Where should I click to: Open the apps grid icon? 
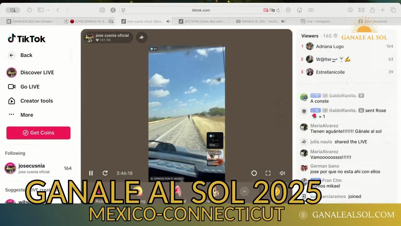(311, 10)
